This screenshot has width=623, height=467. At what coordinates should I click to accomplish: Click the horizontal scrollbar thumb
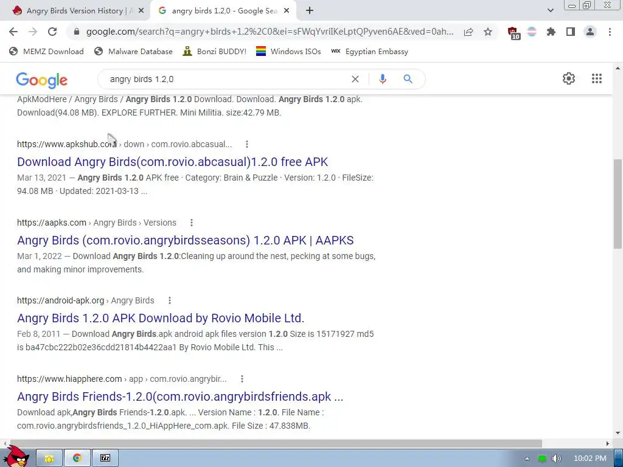[x=276, y=443]
